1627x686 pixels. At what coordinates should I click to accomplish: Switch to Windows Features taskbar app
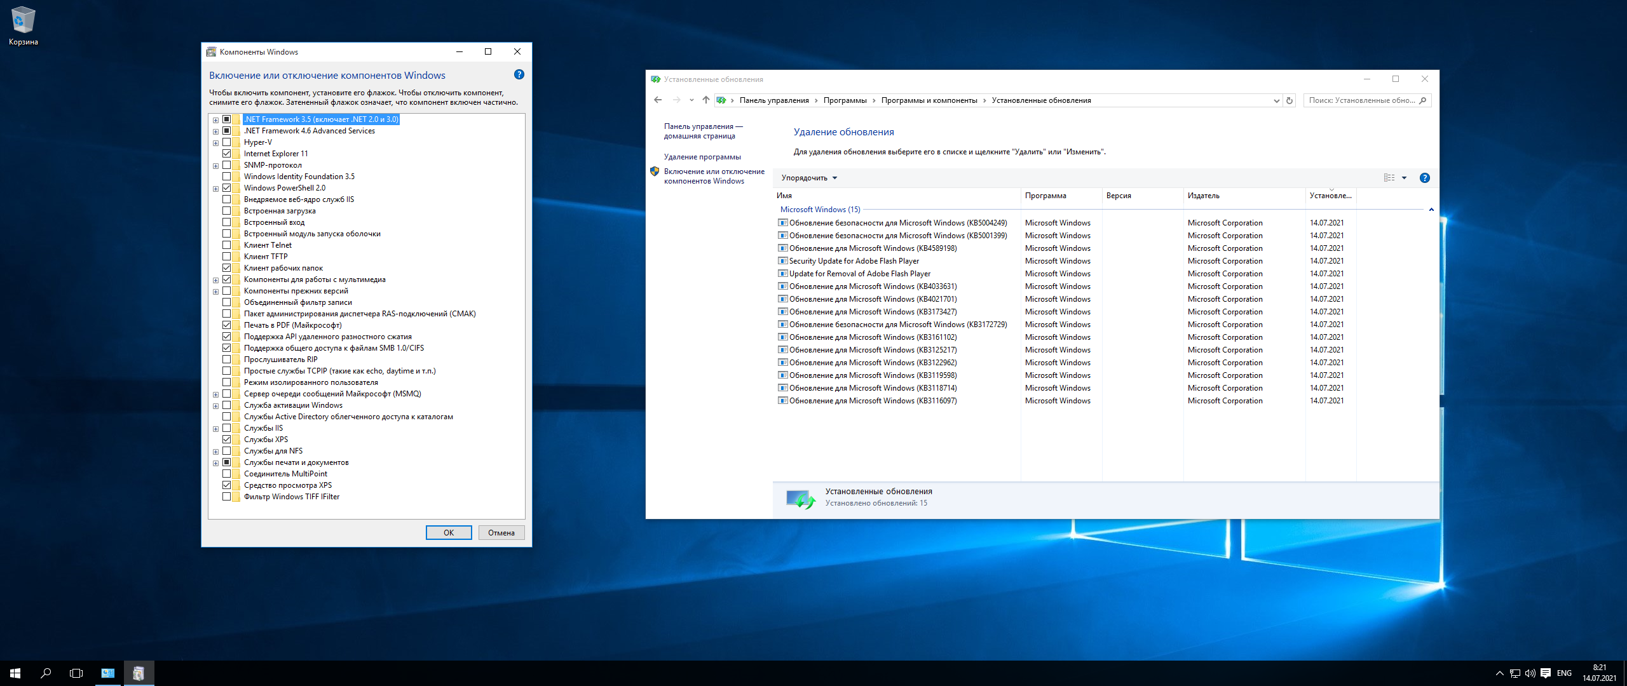(x=139, y=673)
